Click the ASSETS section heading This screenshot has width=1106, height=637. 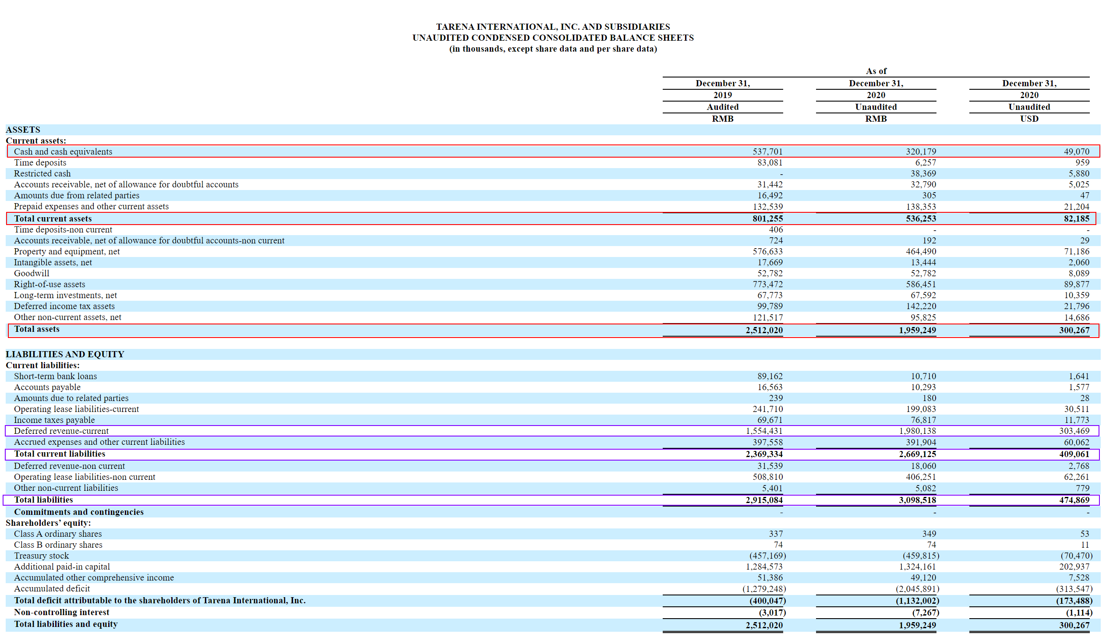(x=23, y=130)
